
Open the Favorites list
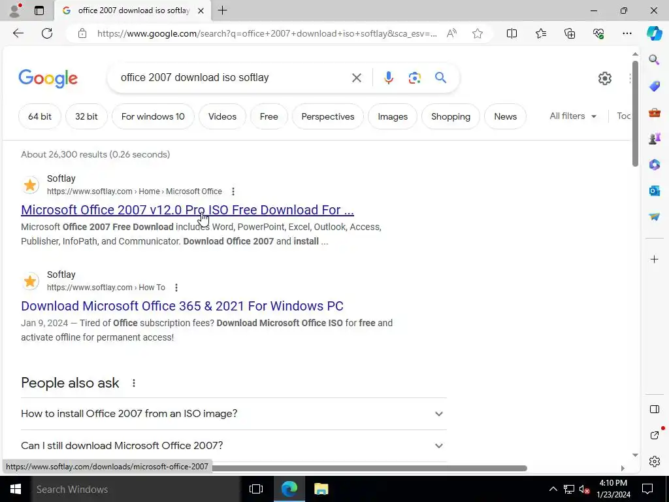coord(540,33)
